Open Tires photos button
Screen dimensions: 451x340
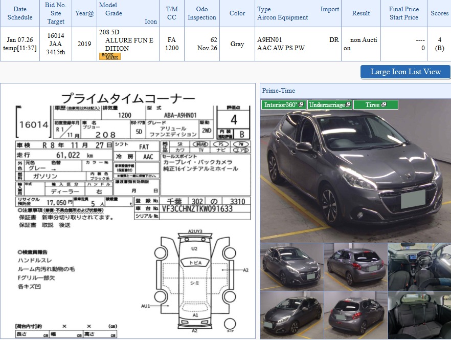[376, 105]
